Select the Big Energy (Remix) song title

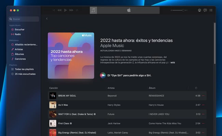tap(77, 133)
